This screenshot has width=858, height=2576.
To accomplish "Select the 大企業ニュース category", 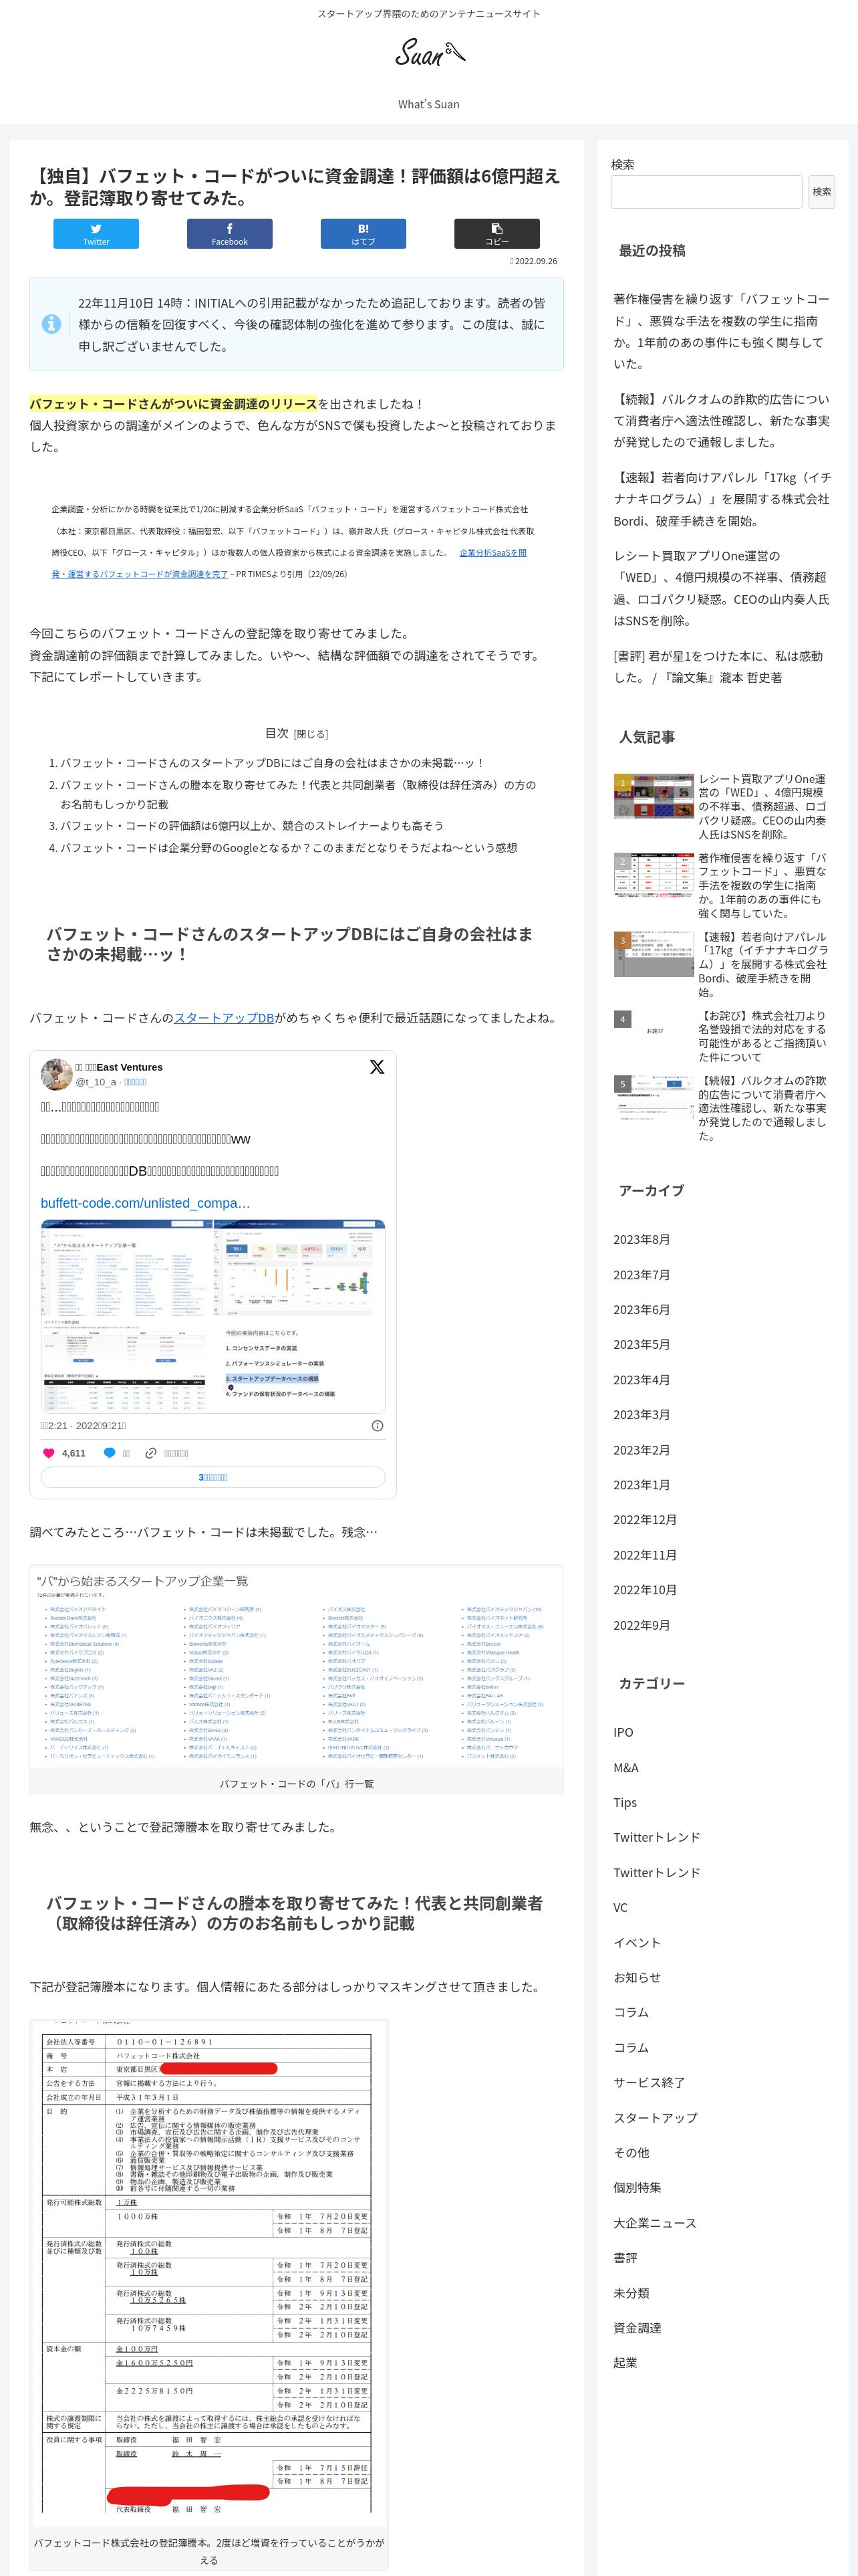I will 656,2223.
